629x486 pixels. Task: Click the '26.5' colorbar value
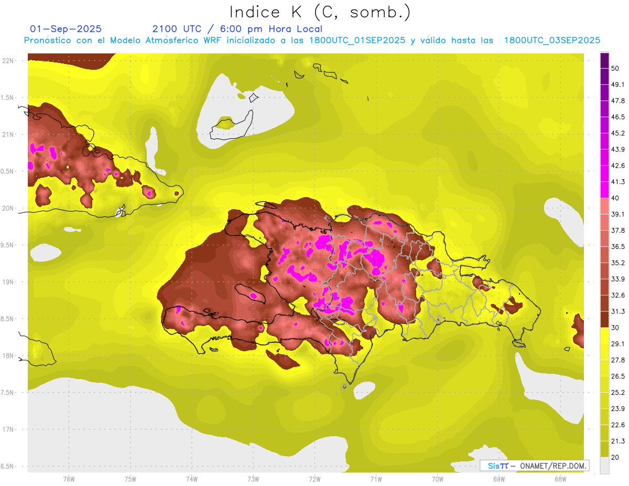click(618, 376)
